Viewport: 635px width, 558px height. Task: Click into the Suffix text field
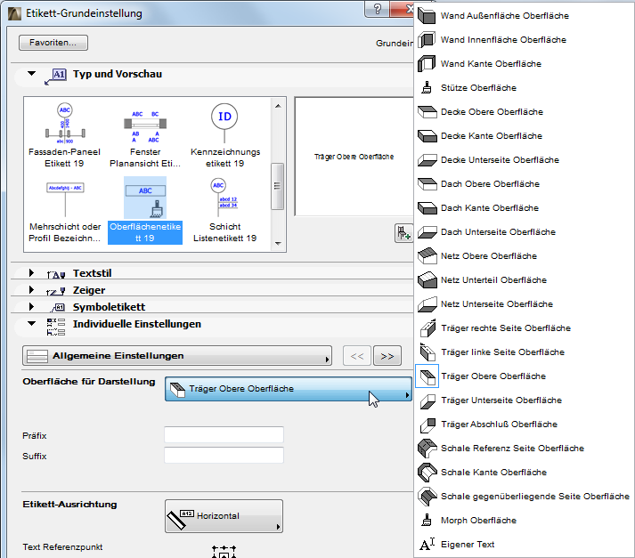click(x=224, y=456)
